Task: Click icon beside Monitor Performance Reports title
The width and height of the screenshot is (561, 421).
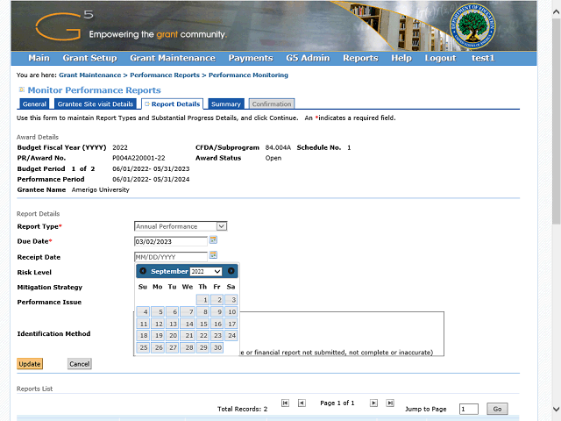Action: [x=21, y=89]
